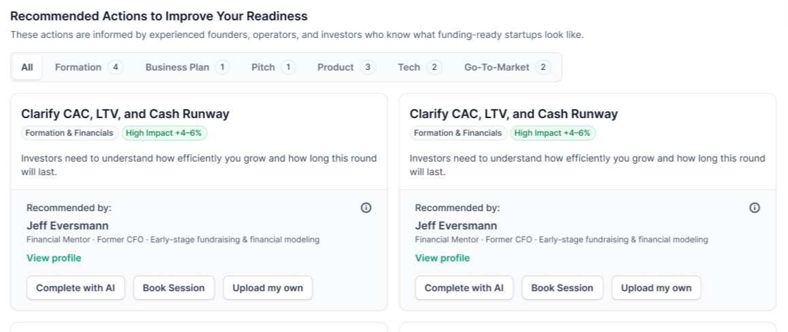Image resolution: width=788 pixels, height=332 pixels.
Task: Click the Formation & Financials tag in the right card
Action: pyautogui.click(x=458, y=133)
